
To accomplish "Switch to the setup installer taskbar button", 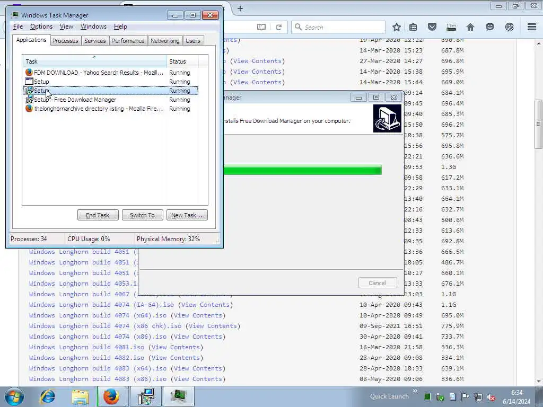I will click(x=146, y=396).
